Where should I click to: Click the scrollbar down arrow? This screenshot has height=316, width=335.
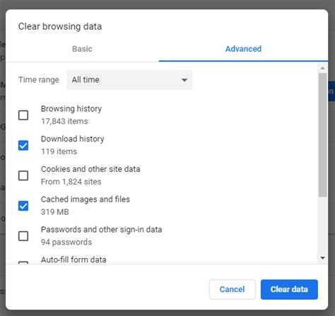[x=322, y=258]
